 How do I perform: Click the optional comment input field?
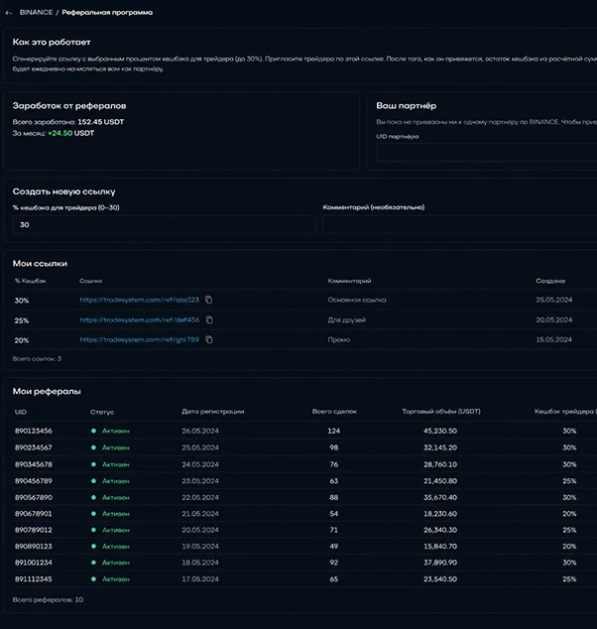click(x=459, y=224)
